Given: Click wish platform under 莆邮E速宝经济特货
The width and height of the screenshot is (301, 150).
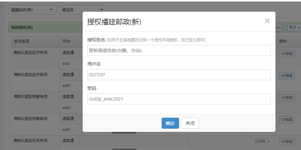Looking at the screenshot, I should click(x=66, y=64).
